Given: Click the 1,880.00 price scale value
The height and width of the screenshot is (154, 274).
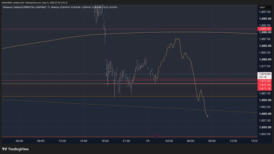Looking at the screenshot, I should (x=265, y=59).
